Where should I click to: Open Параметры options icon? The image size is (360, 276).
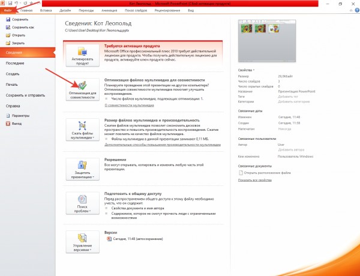tap(8, 116)
